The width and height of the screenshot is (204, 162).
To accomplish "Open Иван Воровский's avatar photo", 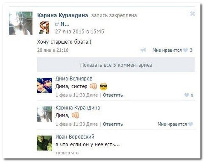I will pos(45,143).
